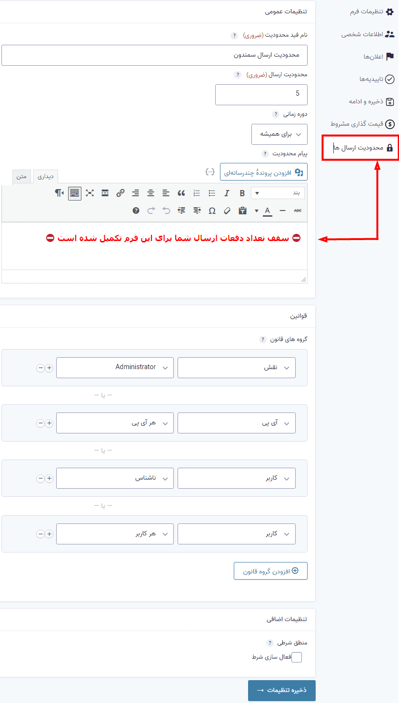Open کاربر dropdown beside هر کاربر

pos(237,533)
